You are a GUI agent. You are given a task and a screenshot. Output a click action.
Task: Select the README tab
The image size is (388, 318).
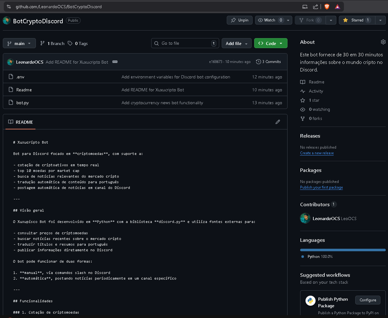pyautogui.click(x=20, y=122)
